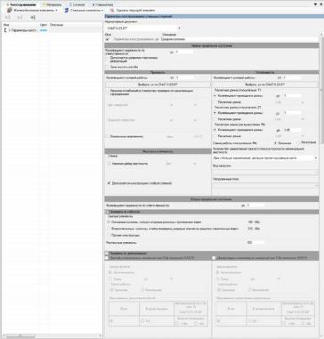The image size is (324, 339).
Task: Click first icon in left list toolbar
Action: (8, 18)
